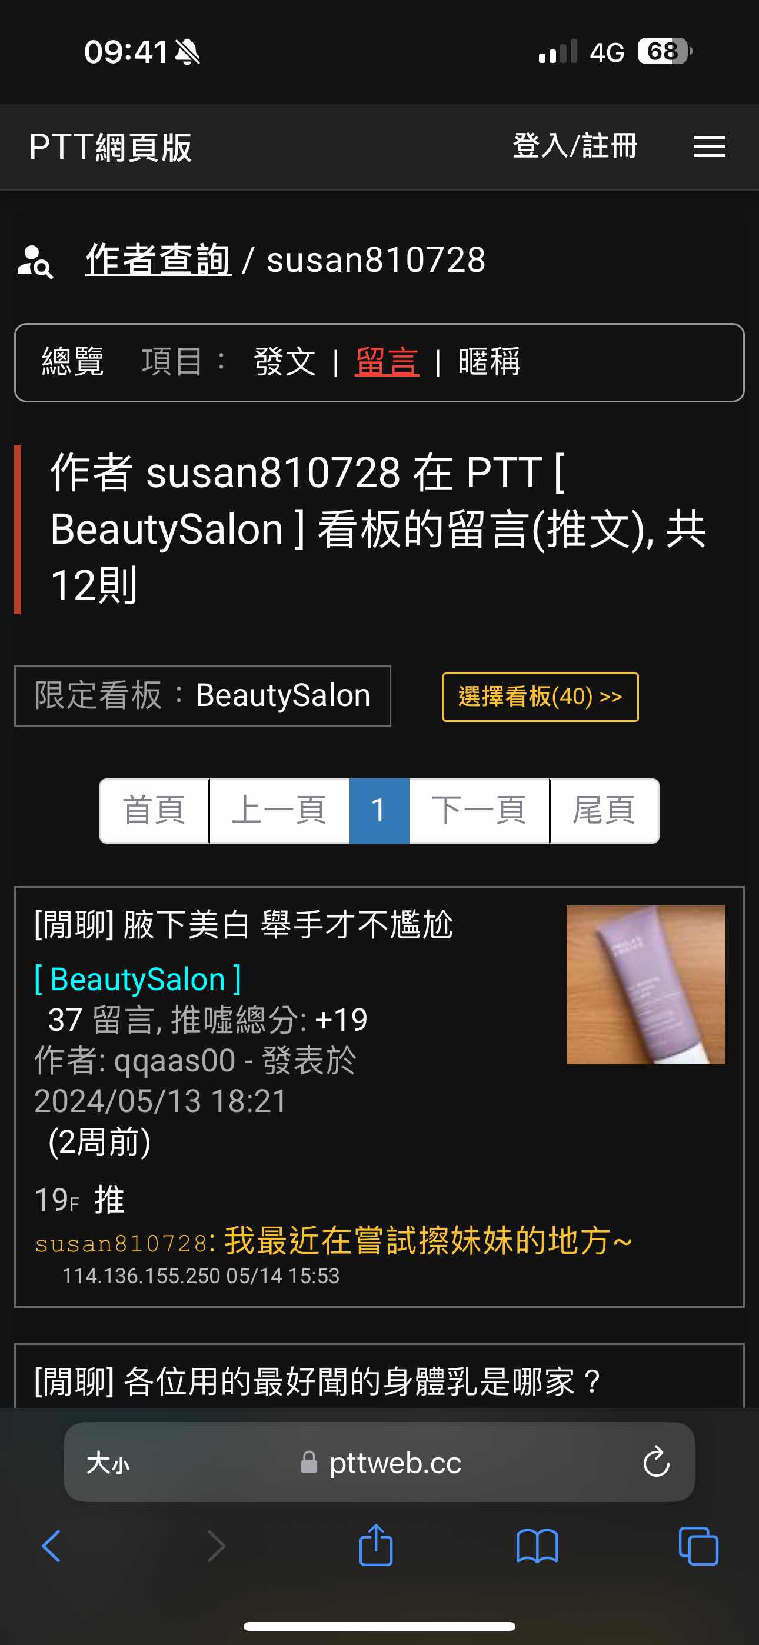
Task: Show Safari tabs overview icon
Action: (698, 1546)
